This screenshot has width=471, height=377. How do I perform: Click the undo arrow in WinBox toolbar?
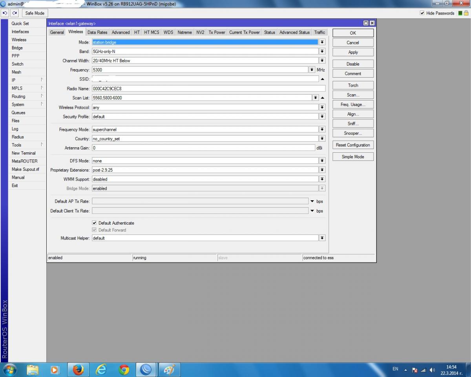click(x=5, y=13)
